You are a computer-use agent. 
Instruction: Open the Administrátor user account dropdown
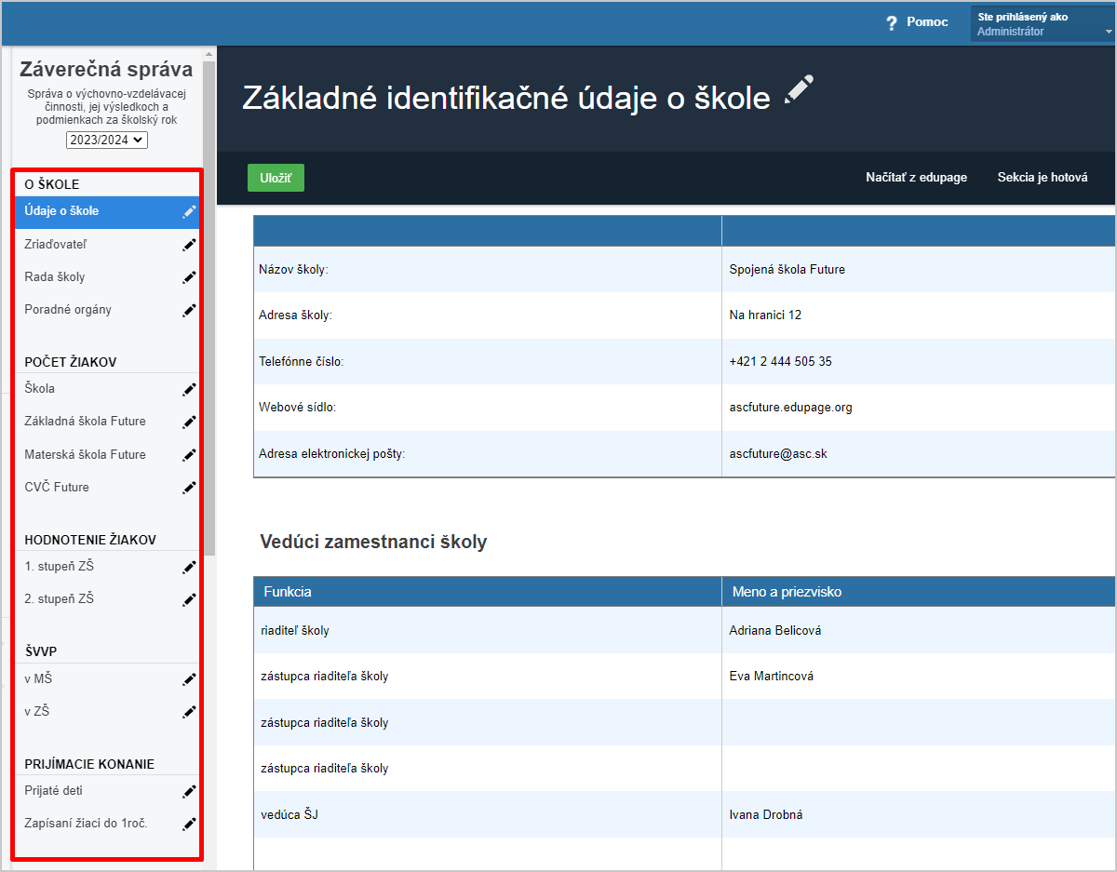point(1043,24)
